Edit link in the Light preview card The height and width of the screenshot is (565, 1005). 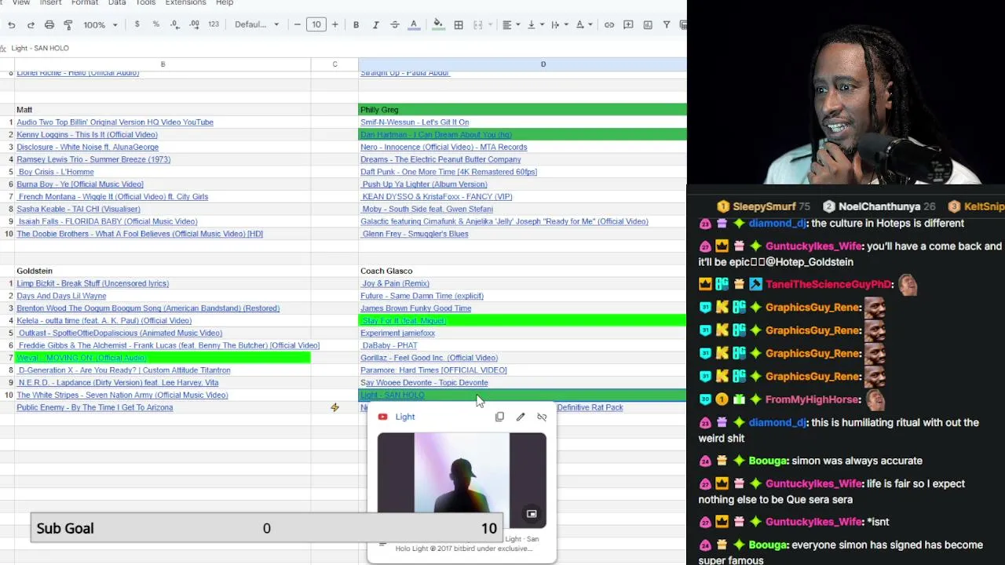pos(521,417)
